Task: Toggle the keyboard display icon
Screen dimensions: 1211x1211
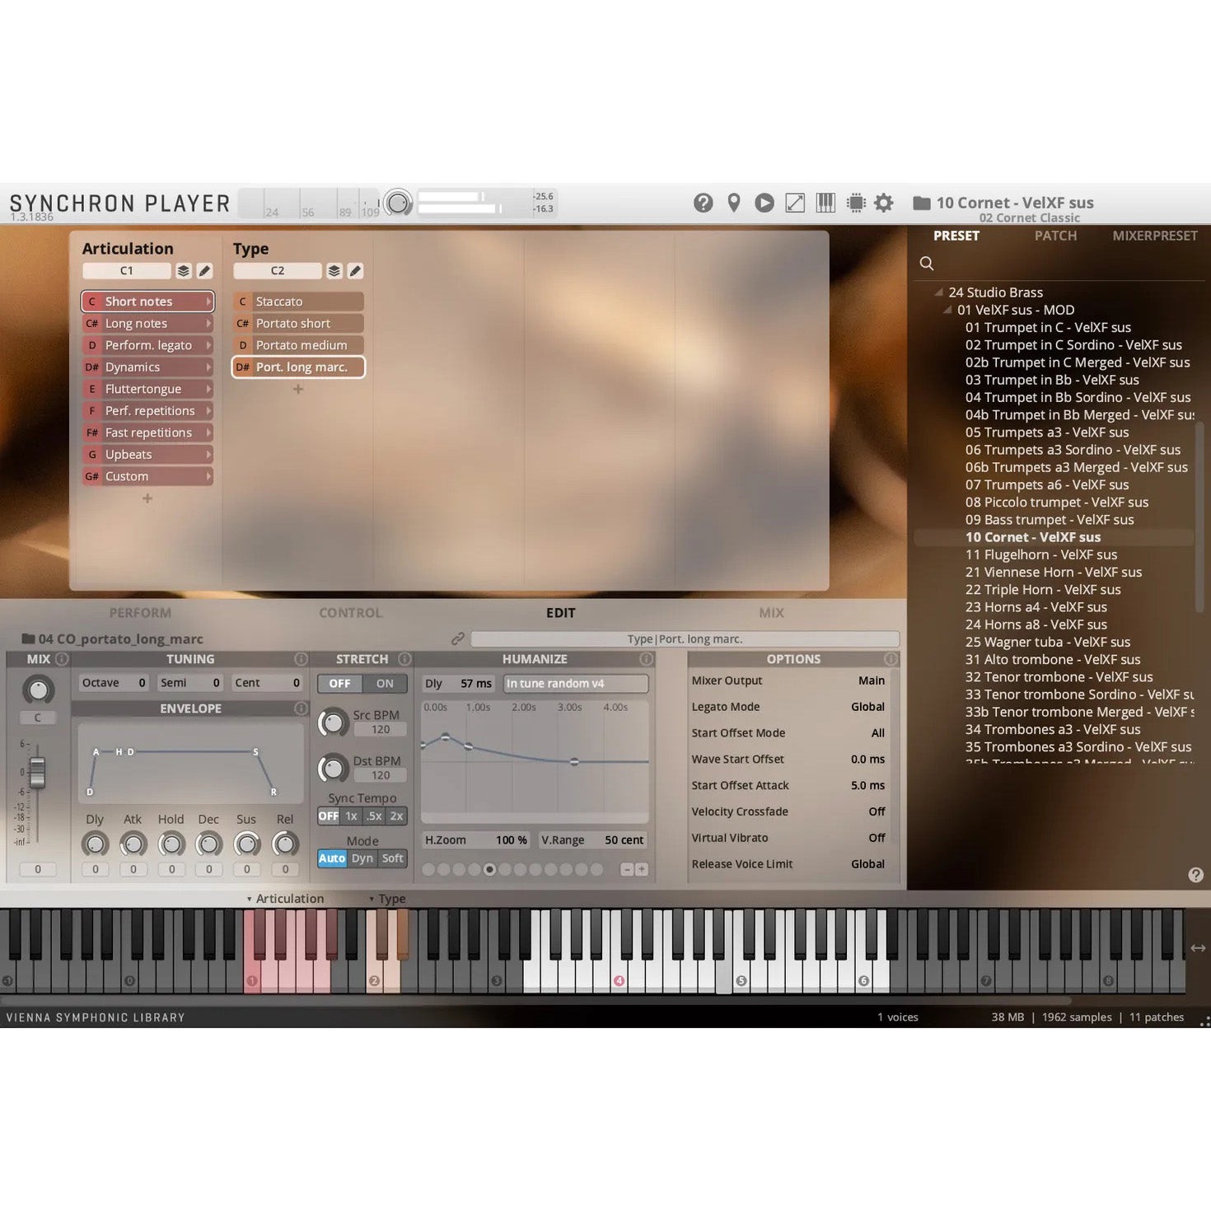Action: [825, 203]
